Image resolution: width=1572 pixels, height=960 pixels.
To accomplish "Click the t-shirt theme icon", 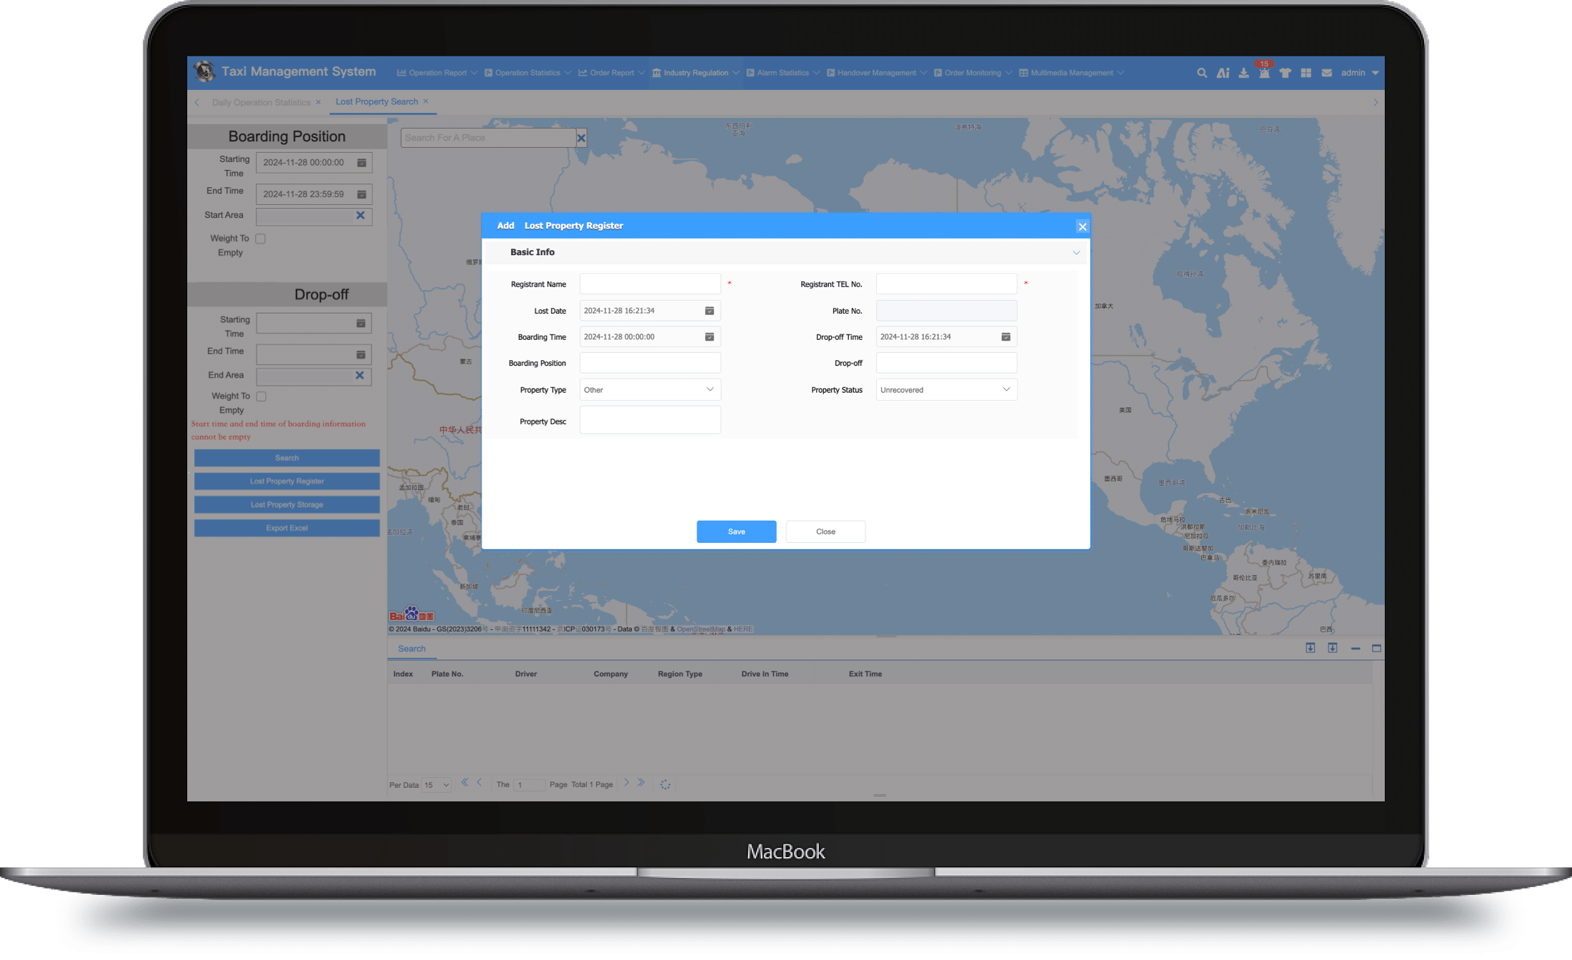I will (1285, 73).
